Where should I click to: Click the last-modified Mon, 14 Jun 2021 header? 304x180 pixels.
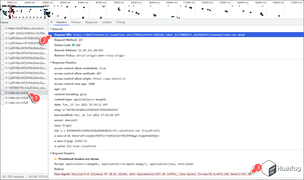87,115
